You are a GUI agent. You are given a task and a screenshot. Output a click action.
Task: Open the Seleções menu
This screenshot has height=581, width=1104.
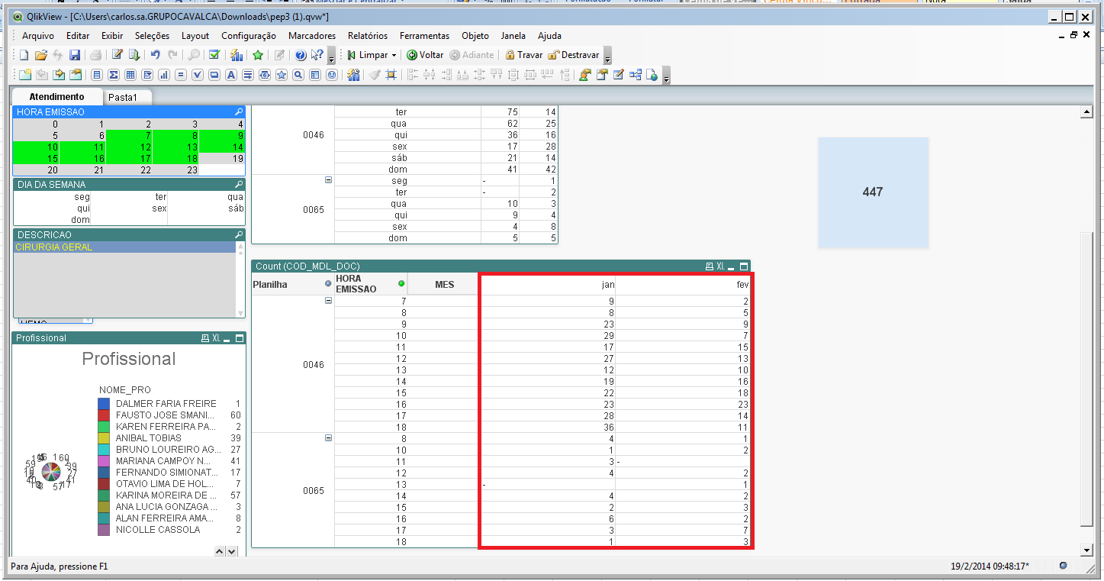tap(153, 36)
